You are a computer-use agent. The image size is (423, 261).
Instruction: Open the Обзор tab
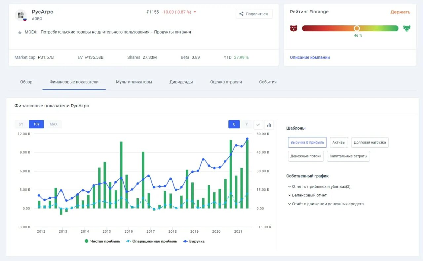(26, 82)
